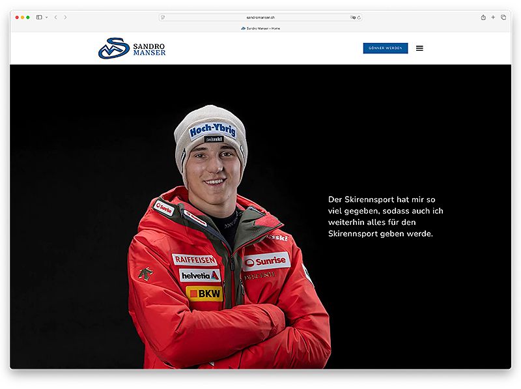
Task: Toggle the Safari sidebar icon
Action: point(39,18)
